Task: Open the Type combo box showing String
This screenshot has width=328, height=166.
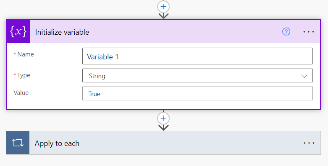Action: coord(197,75)
